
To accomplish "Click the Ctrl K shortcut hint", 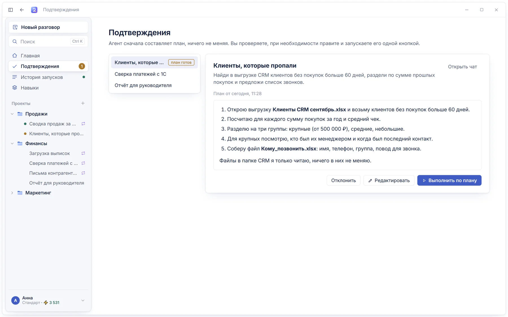I will pyautogui.click(x=77, y=41).
